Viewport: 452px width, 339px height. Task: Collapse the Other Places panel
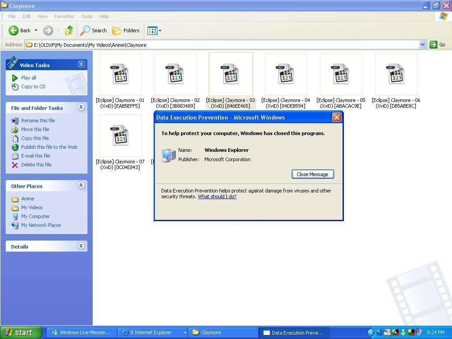[x=81, y=185]
